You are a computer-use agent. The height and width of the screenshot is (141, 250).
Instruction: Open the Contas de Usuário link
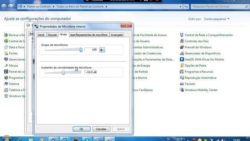pyautogui.click(x=141, y=41)
